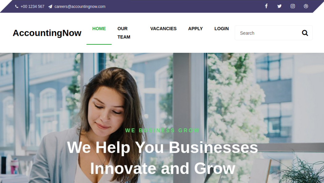Click the paper plane email icon
This screenshot has height=183, width=324.
(x=50, y=6)
